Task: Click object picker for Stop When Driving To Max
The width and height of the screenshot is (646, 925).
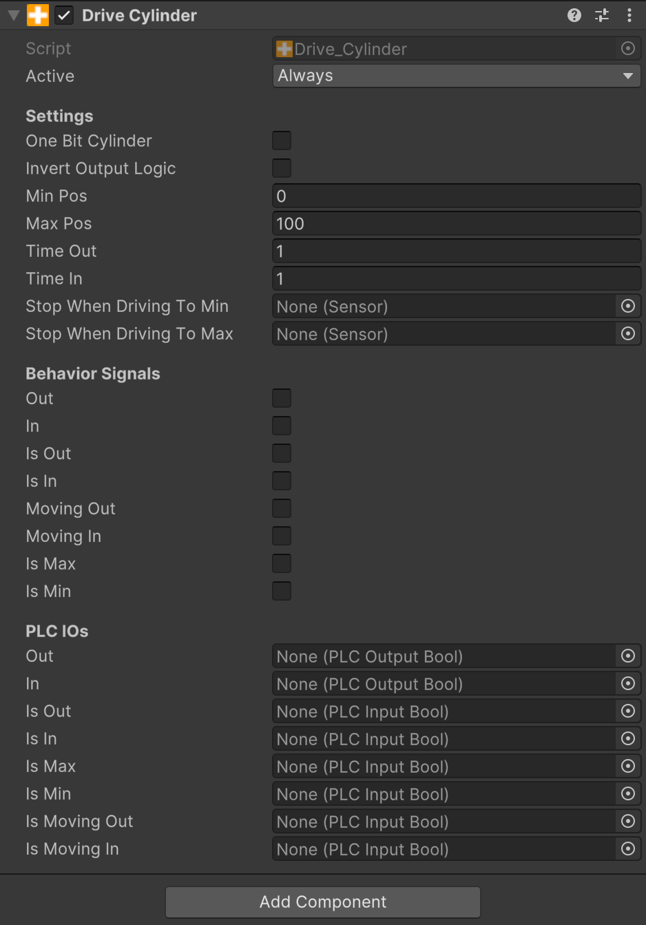Action: (627, 333)
